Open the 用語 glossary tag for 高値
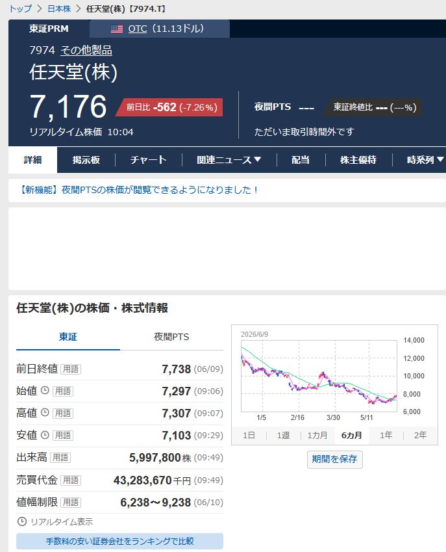The height and width of the screenshot is (552, 446). 63,414
